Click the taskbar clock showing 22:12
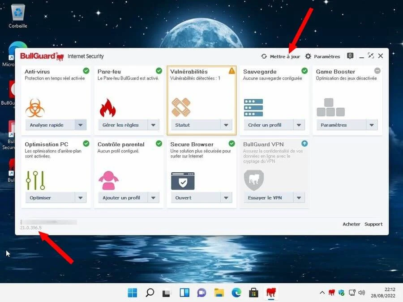The height and width of the screenshot is (302, 403). 383,293
